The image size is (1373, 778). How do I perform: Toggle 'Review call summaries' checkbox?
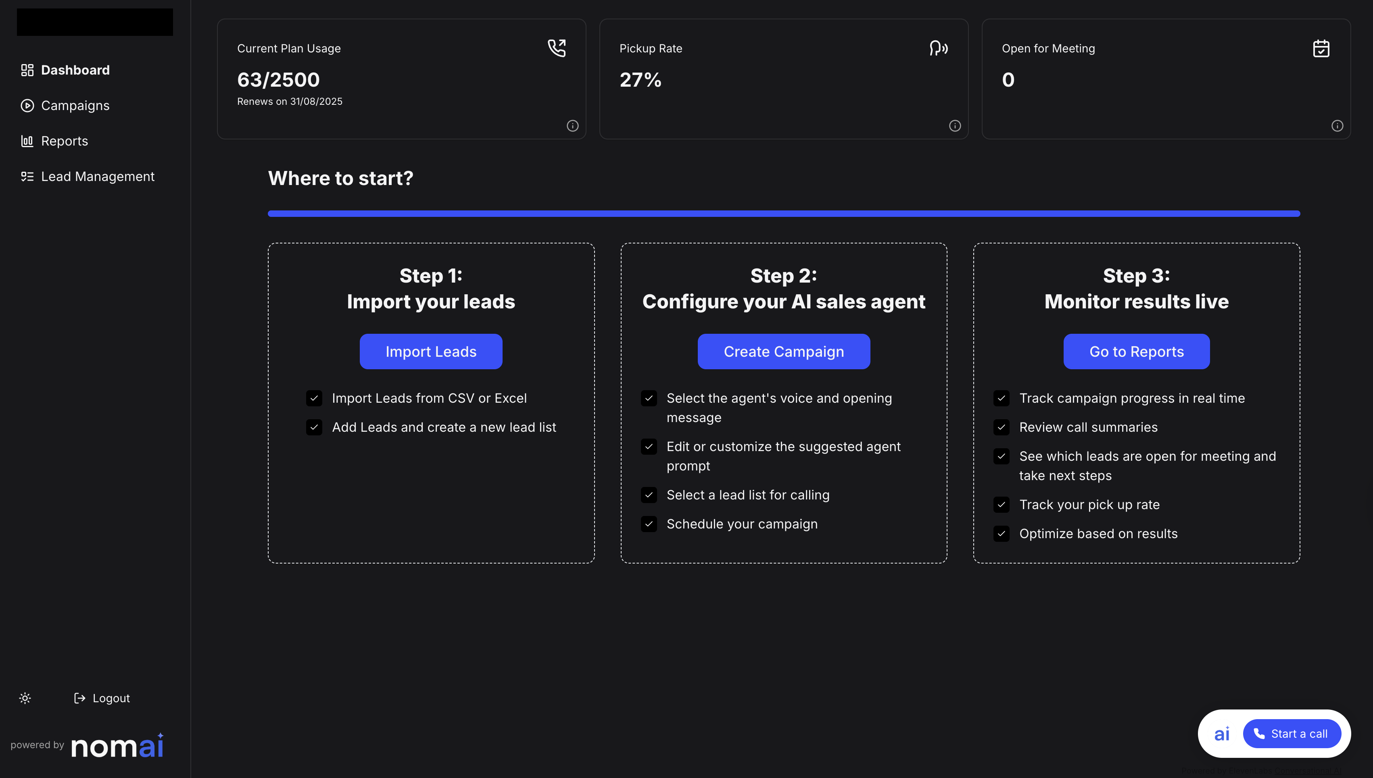pyautogui.click(x=1002, y=427)
